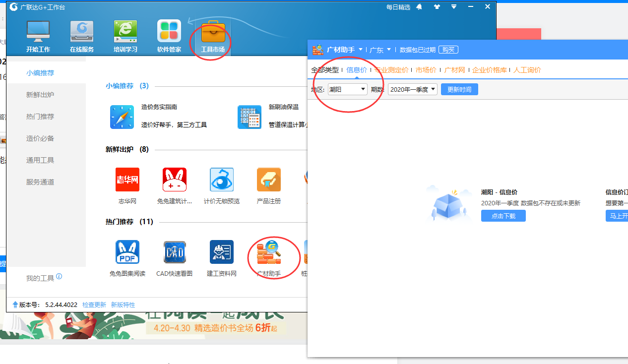Screen dimensions: 628x364
Task: Switch to the 信息价 tab
Action: coord(357,70)
